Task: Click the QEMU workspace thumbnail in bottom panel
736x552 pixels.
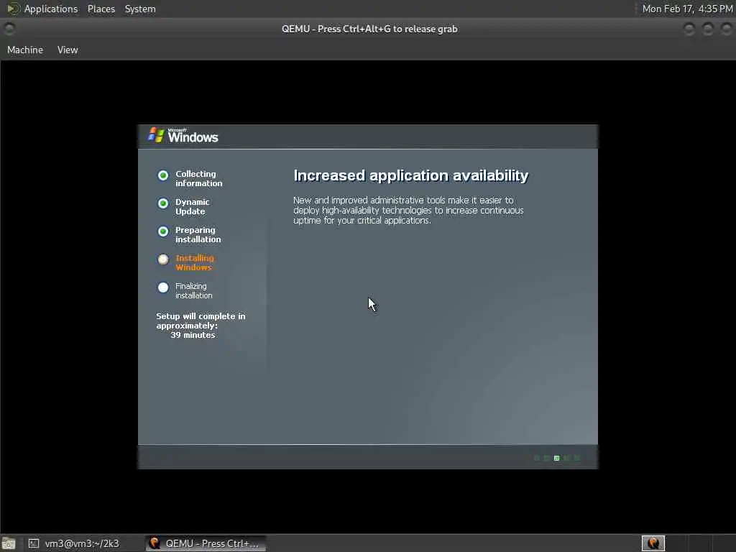Action: coord(653,543)
